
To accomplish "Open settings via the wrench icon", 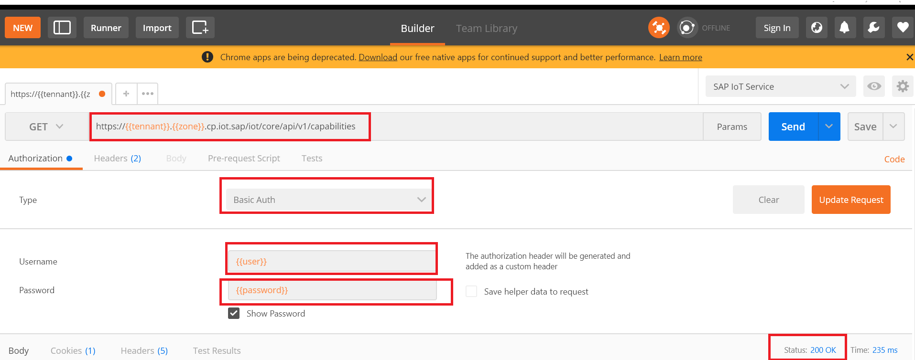I will [x=873, y=28].
